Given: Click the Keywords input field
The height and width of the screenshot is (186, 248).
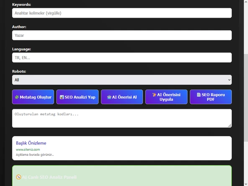Looking at the screenshot, I should pyautogui.click(x=122, y=13).
